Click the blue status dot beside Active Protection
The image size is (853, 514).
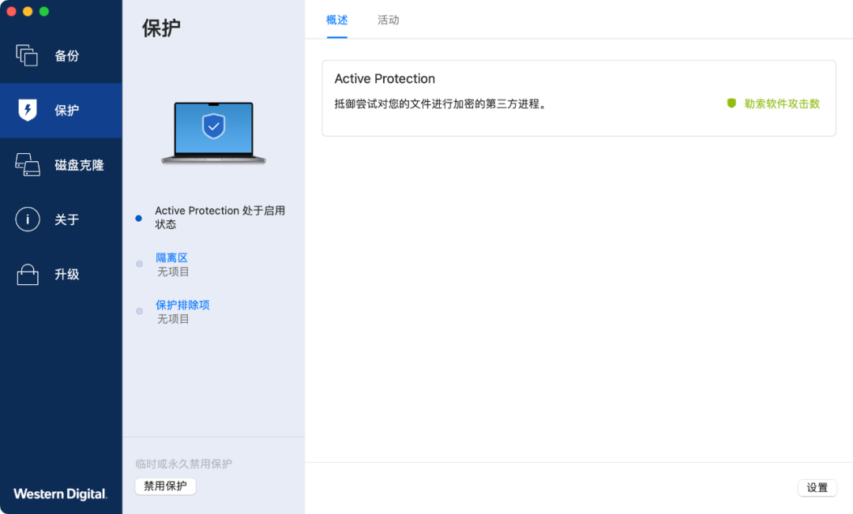click(x=139, y=218)
